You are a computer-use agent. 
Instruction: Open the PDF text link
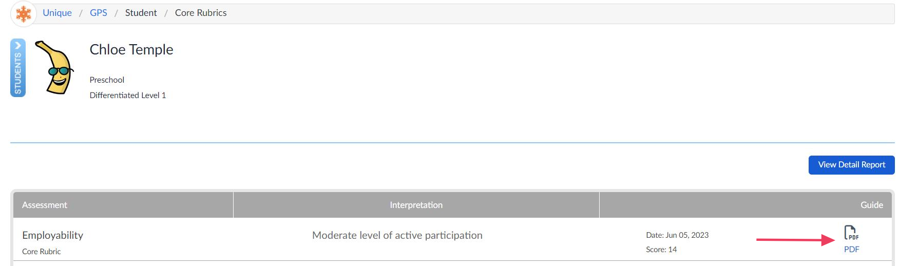tap(851, 249)
